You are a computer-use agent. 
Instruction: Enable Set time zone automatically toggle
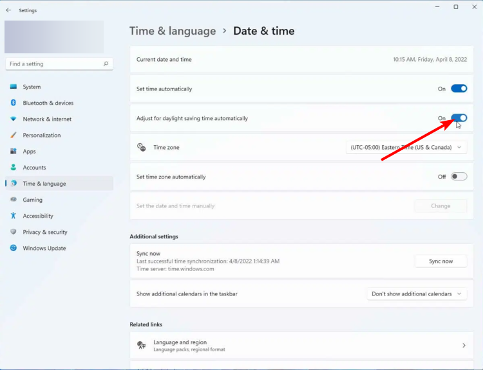point(459,177)
